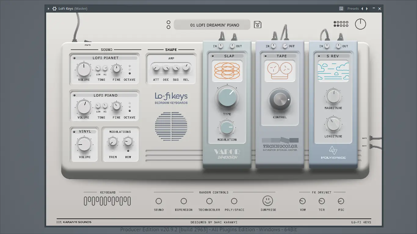This screenshot has height=234, width=417.
Task: Open the plugin gear settings icon
Action: (x=54, y=9)
